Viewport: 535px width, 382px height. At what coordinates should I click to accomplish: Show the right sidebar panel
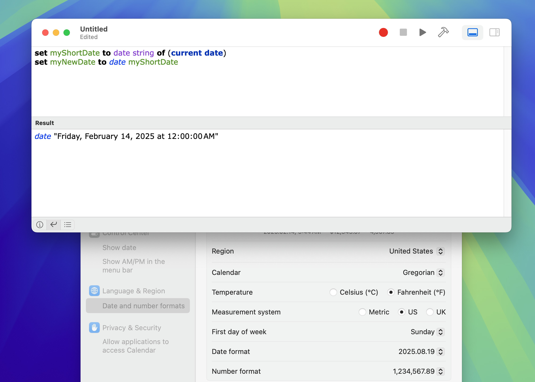pyautogui.click(x=494, y=33)
